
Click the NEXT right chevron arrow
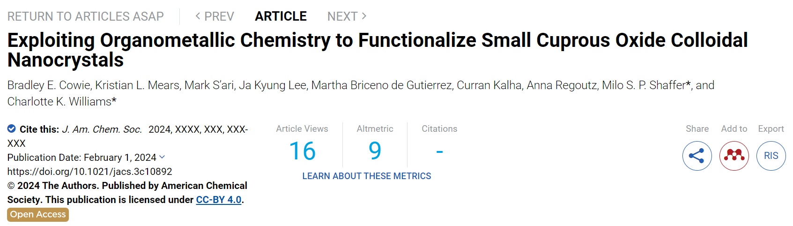(x=364, y=16)
